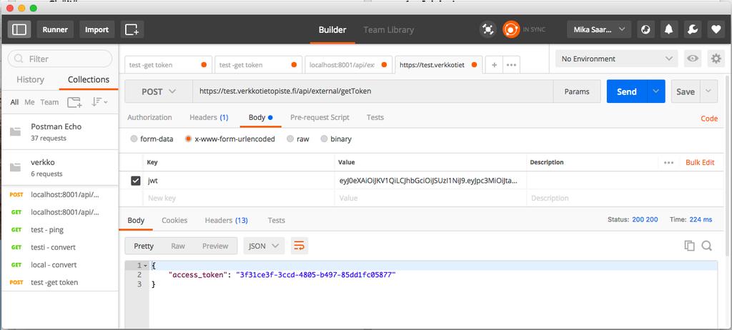This screenshot has height=330, width=732.
Task: Select the x-www-form-urlencoded radio button
Action: click(x=189, y=139)
